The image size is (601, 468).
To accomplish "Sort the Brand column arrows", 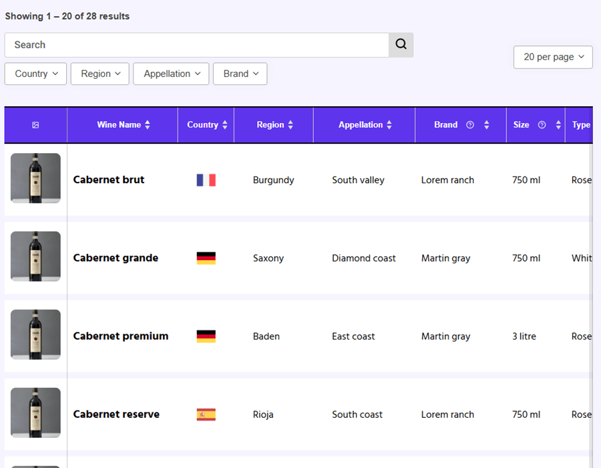I will click(x=486, y=124).
